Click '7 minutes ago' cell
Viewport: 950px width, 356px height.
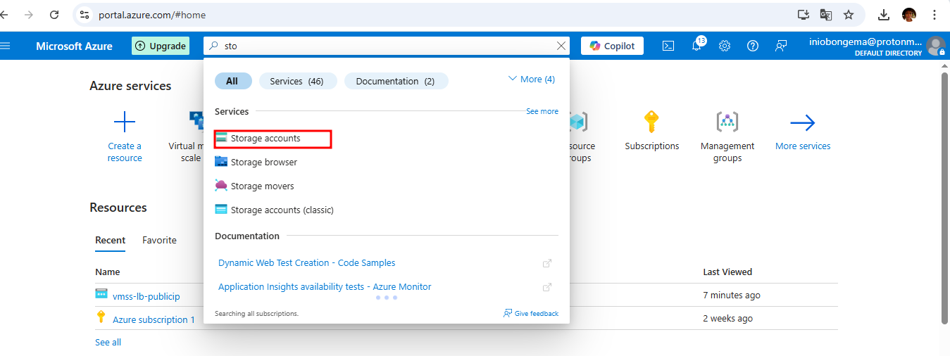pos(732,295)
